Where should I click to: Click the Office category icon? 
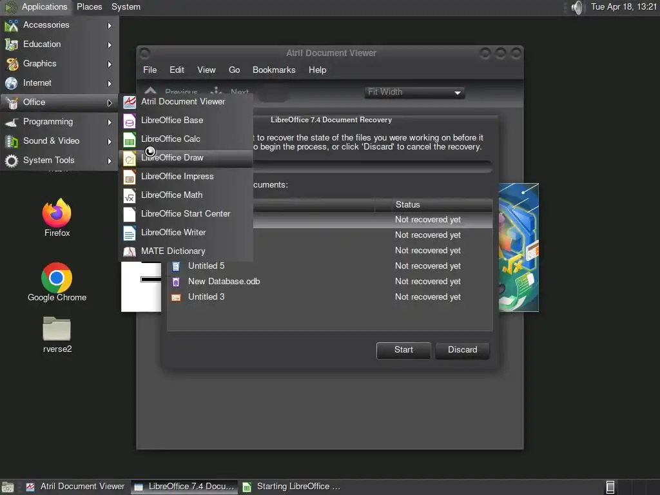[x=12, y=102]
